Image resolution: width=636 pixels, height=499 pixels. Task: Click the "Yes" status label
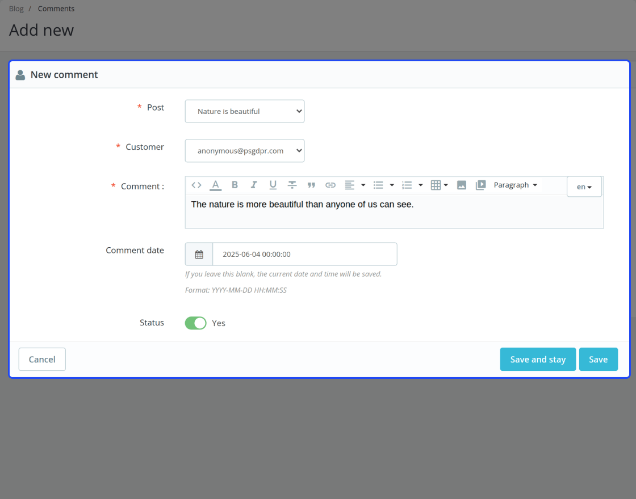coord(219,323)
